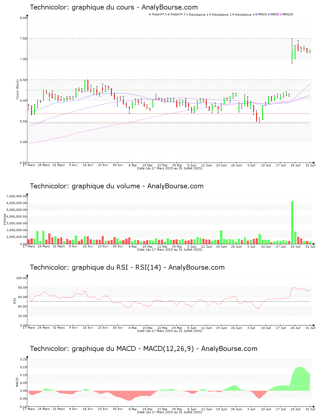Select the MM50 legend marker
The height and width of the screenshot is (420, 325).
tap(268, 14)
